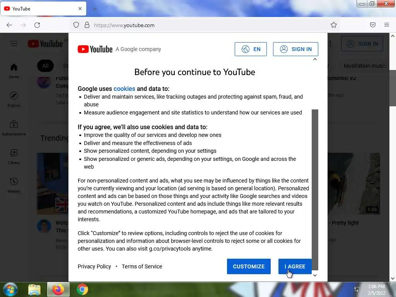The width and height of the screenshot is (396, 297).
Task: Select the YouTube browser tab
Action: click(x=43, y=9)
